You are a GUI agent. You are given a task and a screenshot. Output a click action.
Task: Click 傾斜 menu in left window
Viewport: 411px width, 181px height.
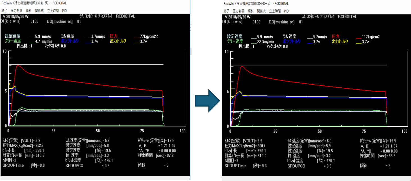(x=28, y=10)
